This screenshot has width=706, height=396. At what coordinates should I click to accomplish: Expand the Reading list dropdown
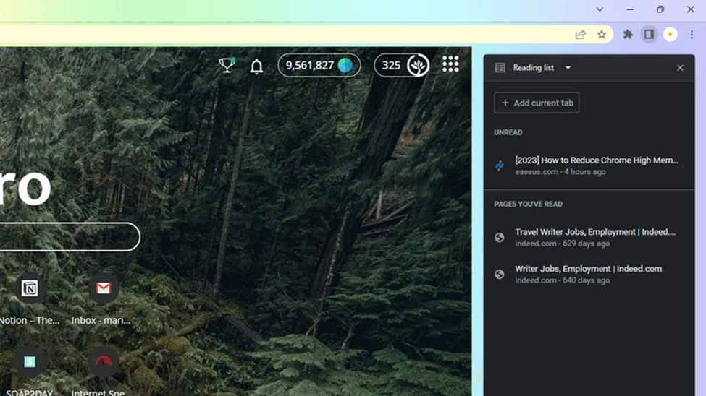[568, 68]
